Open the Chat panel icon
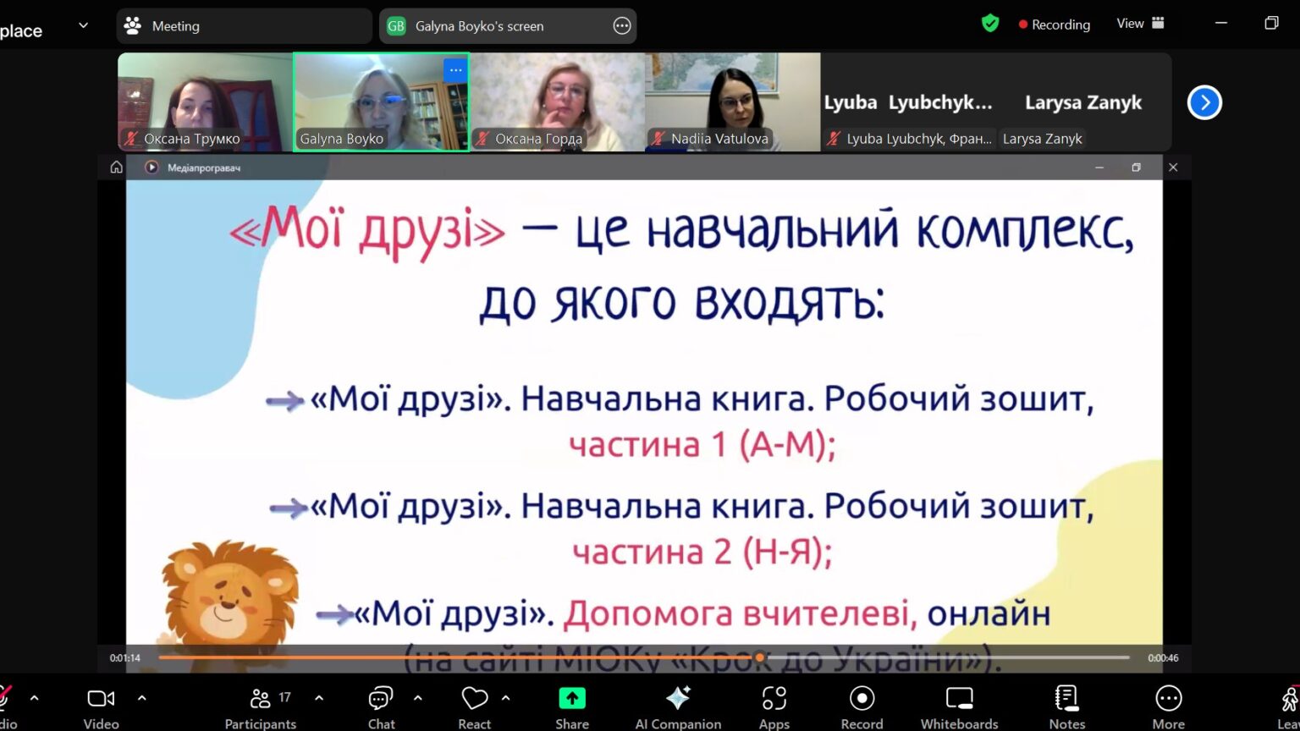The width and height of the screenshot is (1300, 731). (381, 699)
